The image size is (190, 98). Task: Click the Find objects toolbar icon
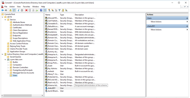(x=63, y=10)
